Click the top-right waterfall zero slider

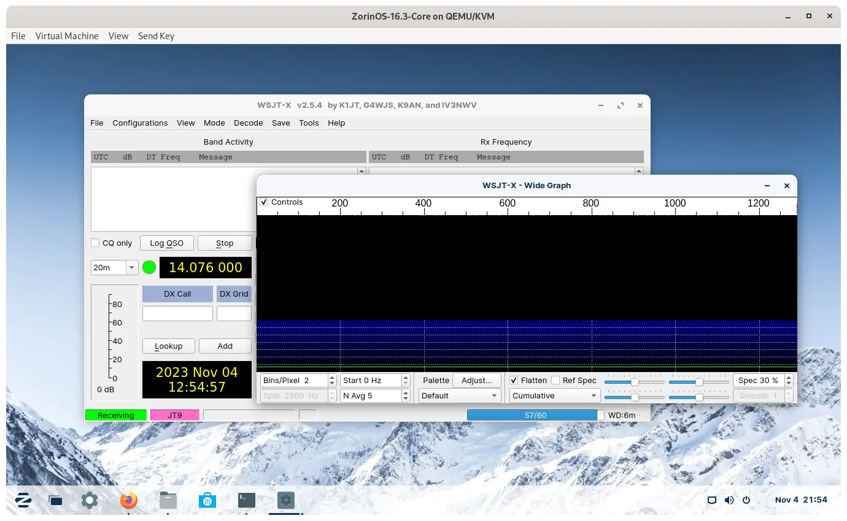[699, 382]
